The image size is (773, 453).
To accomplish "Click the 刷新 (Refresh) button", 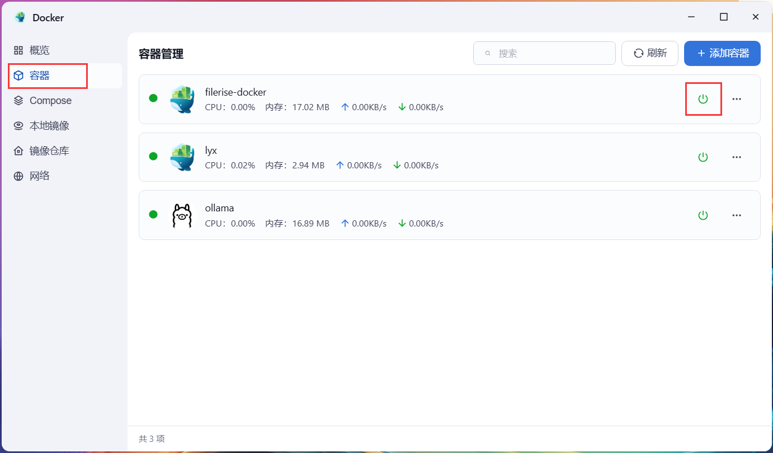I will pos(649,53).
